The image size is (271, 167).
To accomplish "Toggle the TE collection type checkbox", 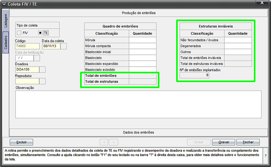I will [40, 33].
